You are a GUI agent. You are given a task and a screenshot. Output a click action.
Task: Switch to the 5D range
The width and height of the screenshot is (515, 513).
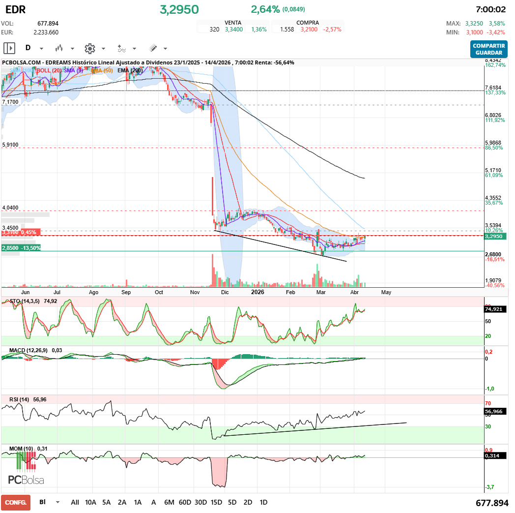point(232,502)
